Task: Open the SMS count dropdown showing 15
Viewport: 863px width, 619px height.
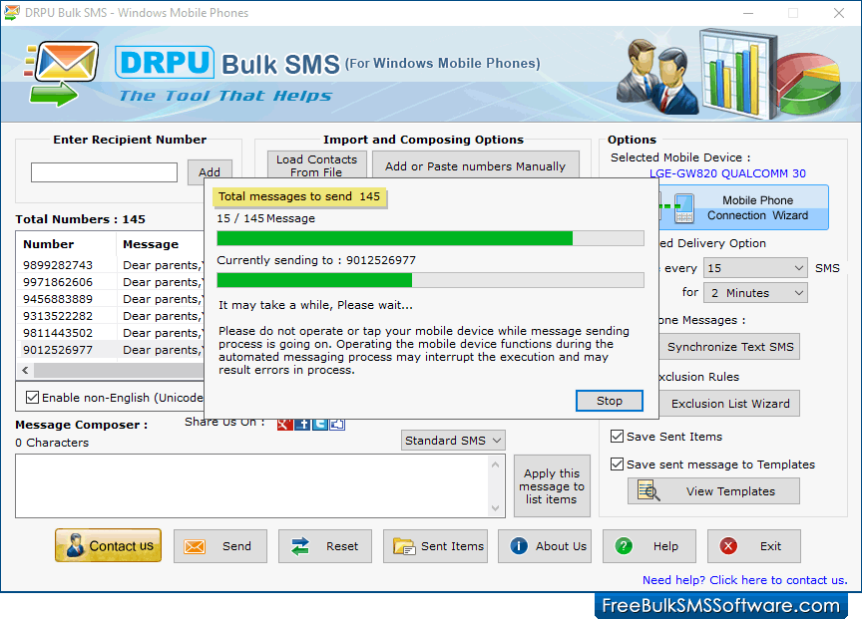Action: tap(755, 268)
